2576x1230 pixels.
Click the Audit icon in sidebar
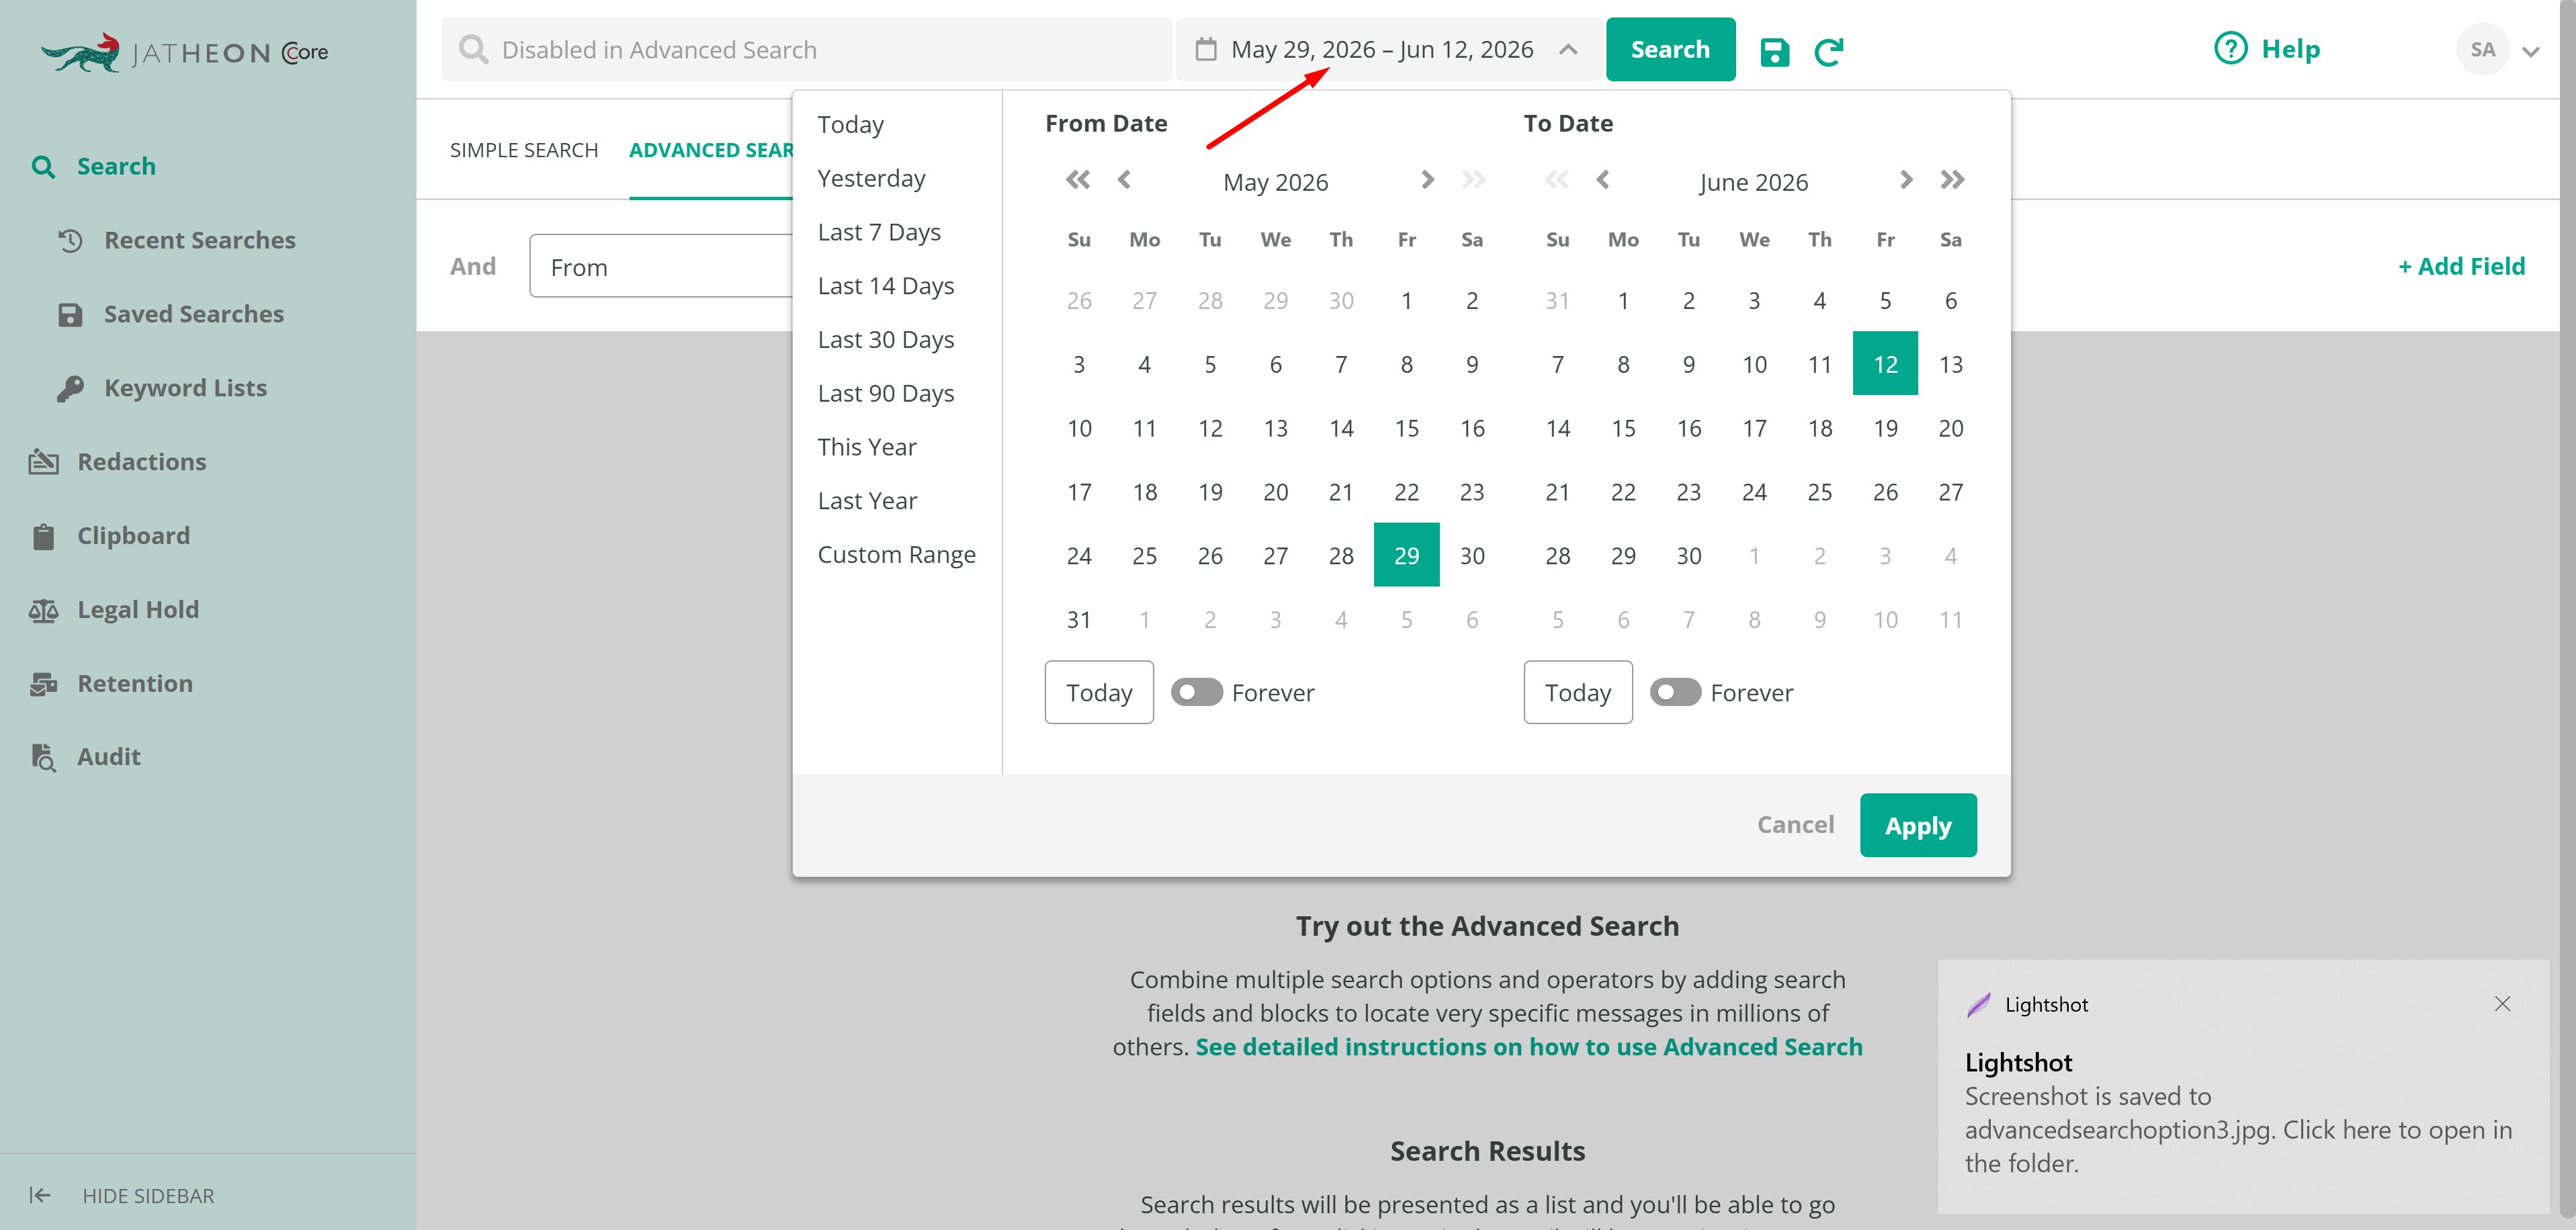click(x=43, y=757)
